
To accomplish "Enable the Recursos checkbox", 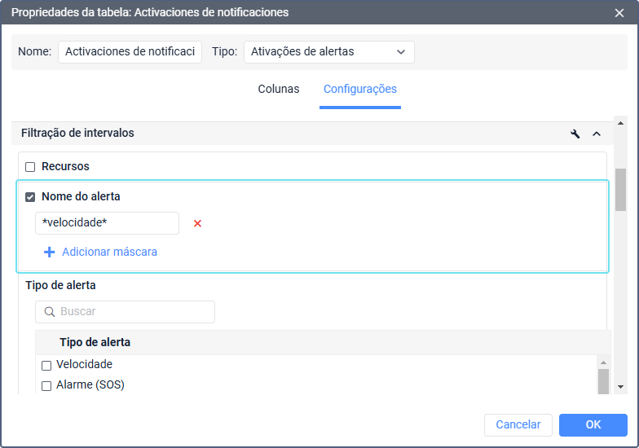I will (x=30, y=167).
